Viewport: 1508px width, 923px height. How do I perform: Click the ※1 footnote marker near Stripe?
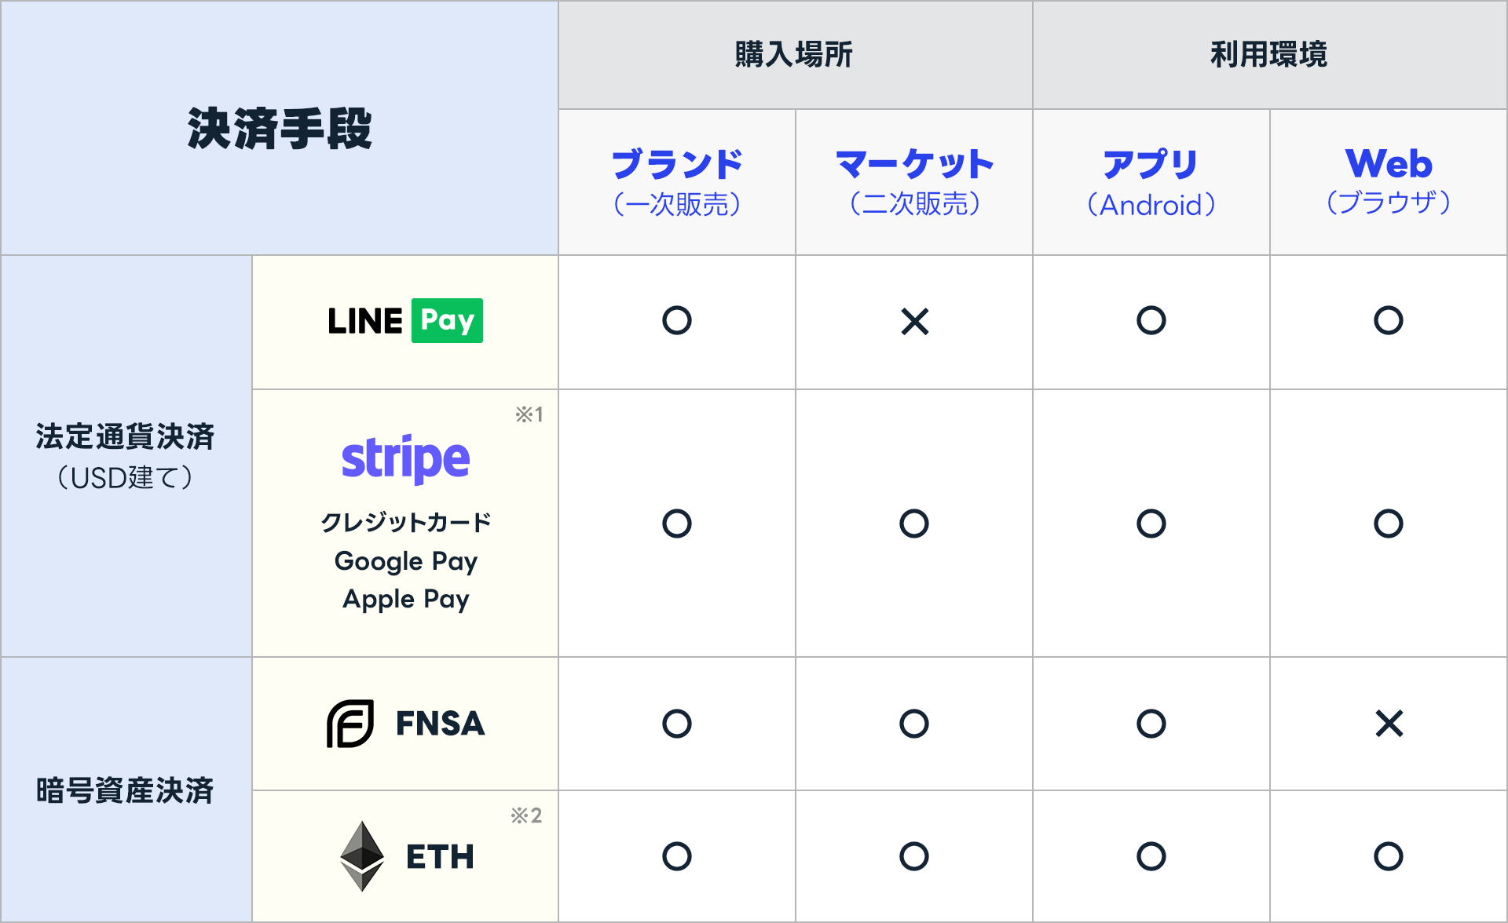(529, 414)
